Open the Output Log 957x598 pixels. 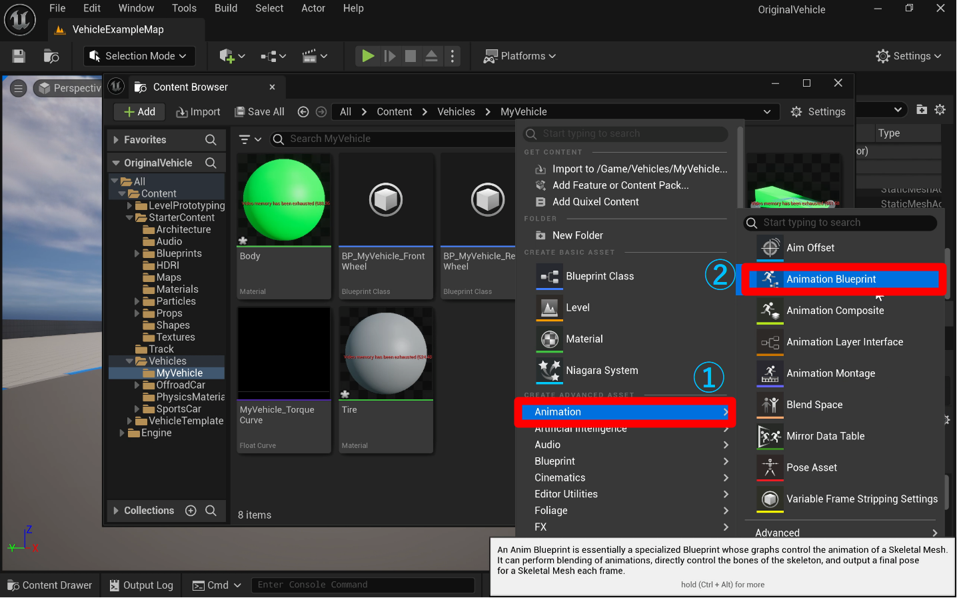tap(141, 585)
